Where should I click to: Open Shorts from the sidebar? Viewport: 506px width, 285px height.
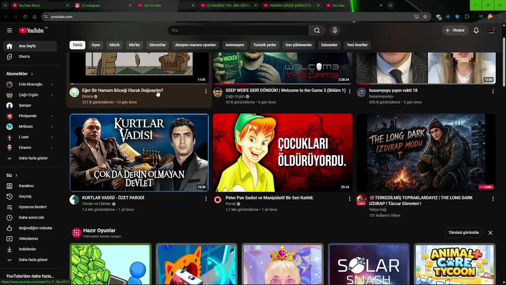coord(30,57)
